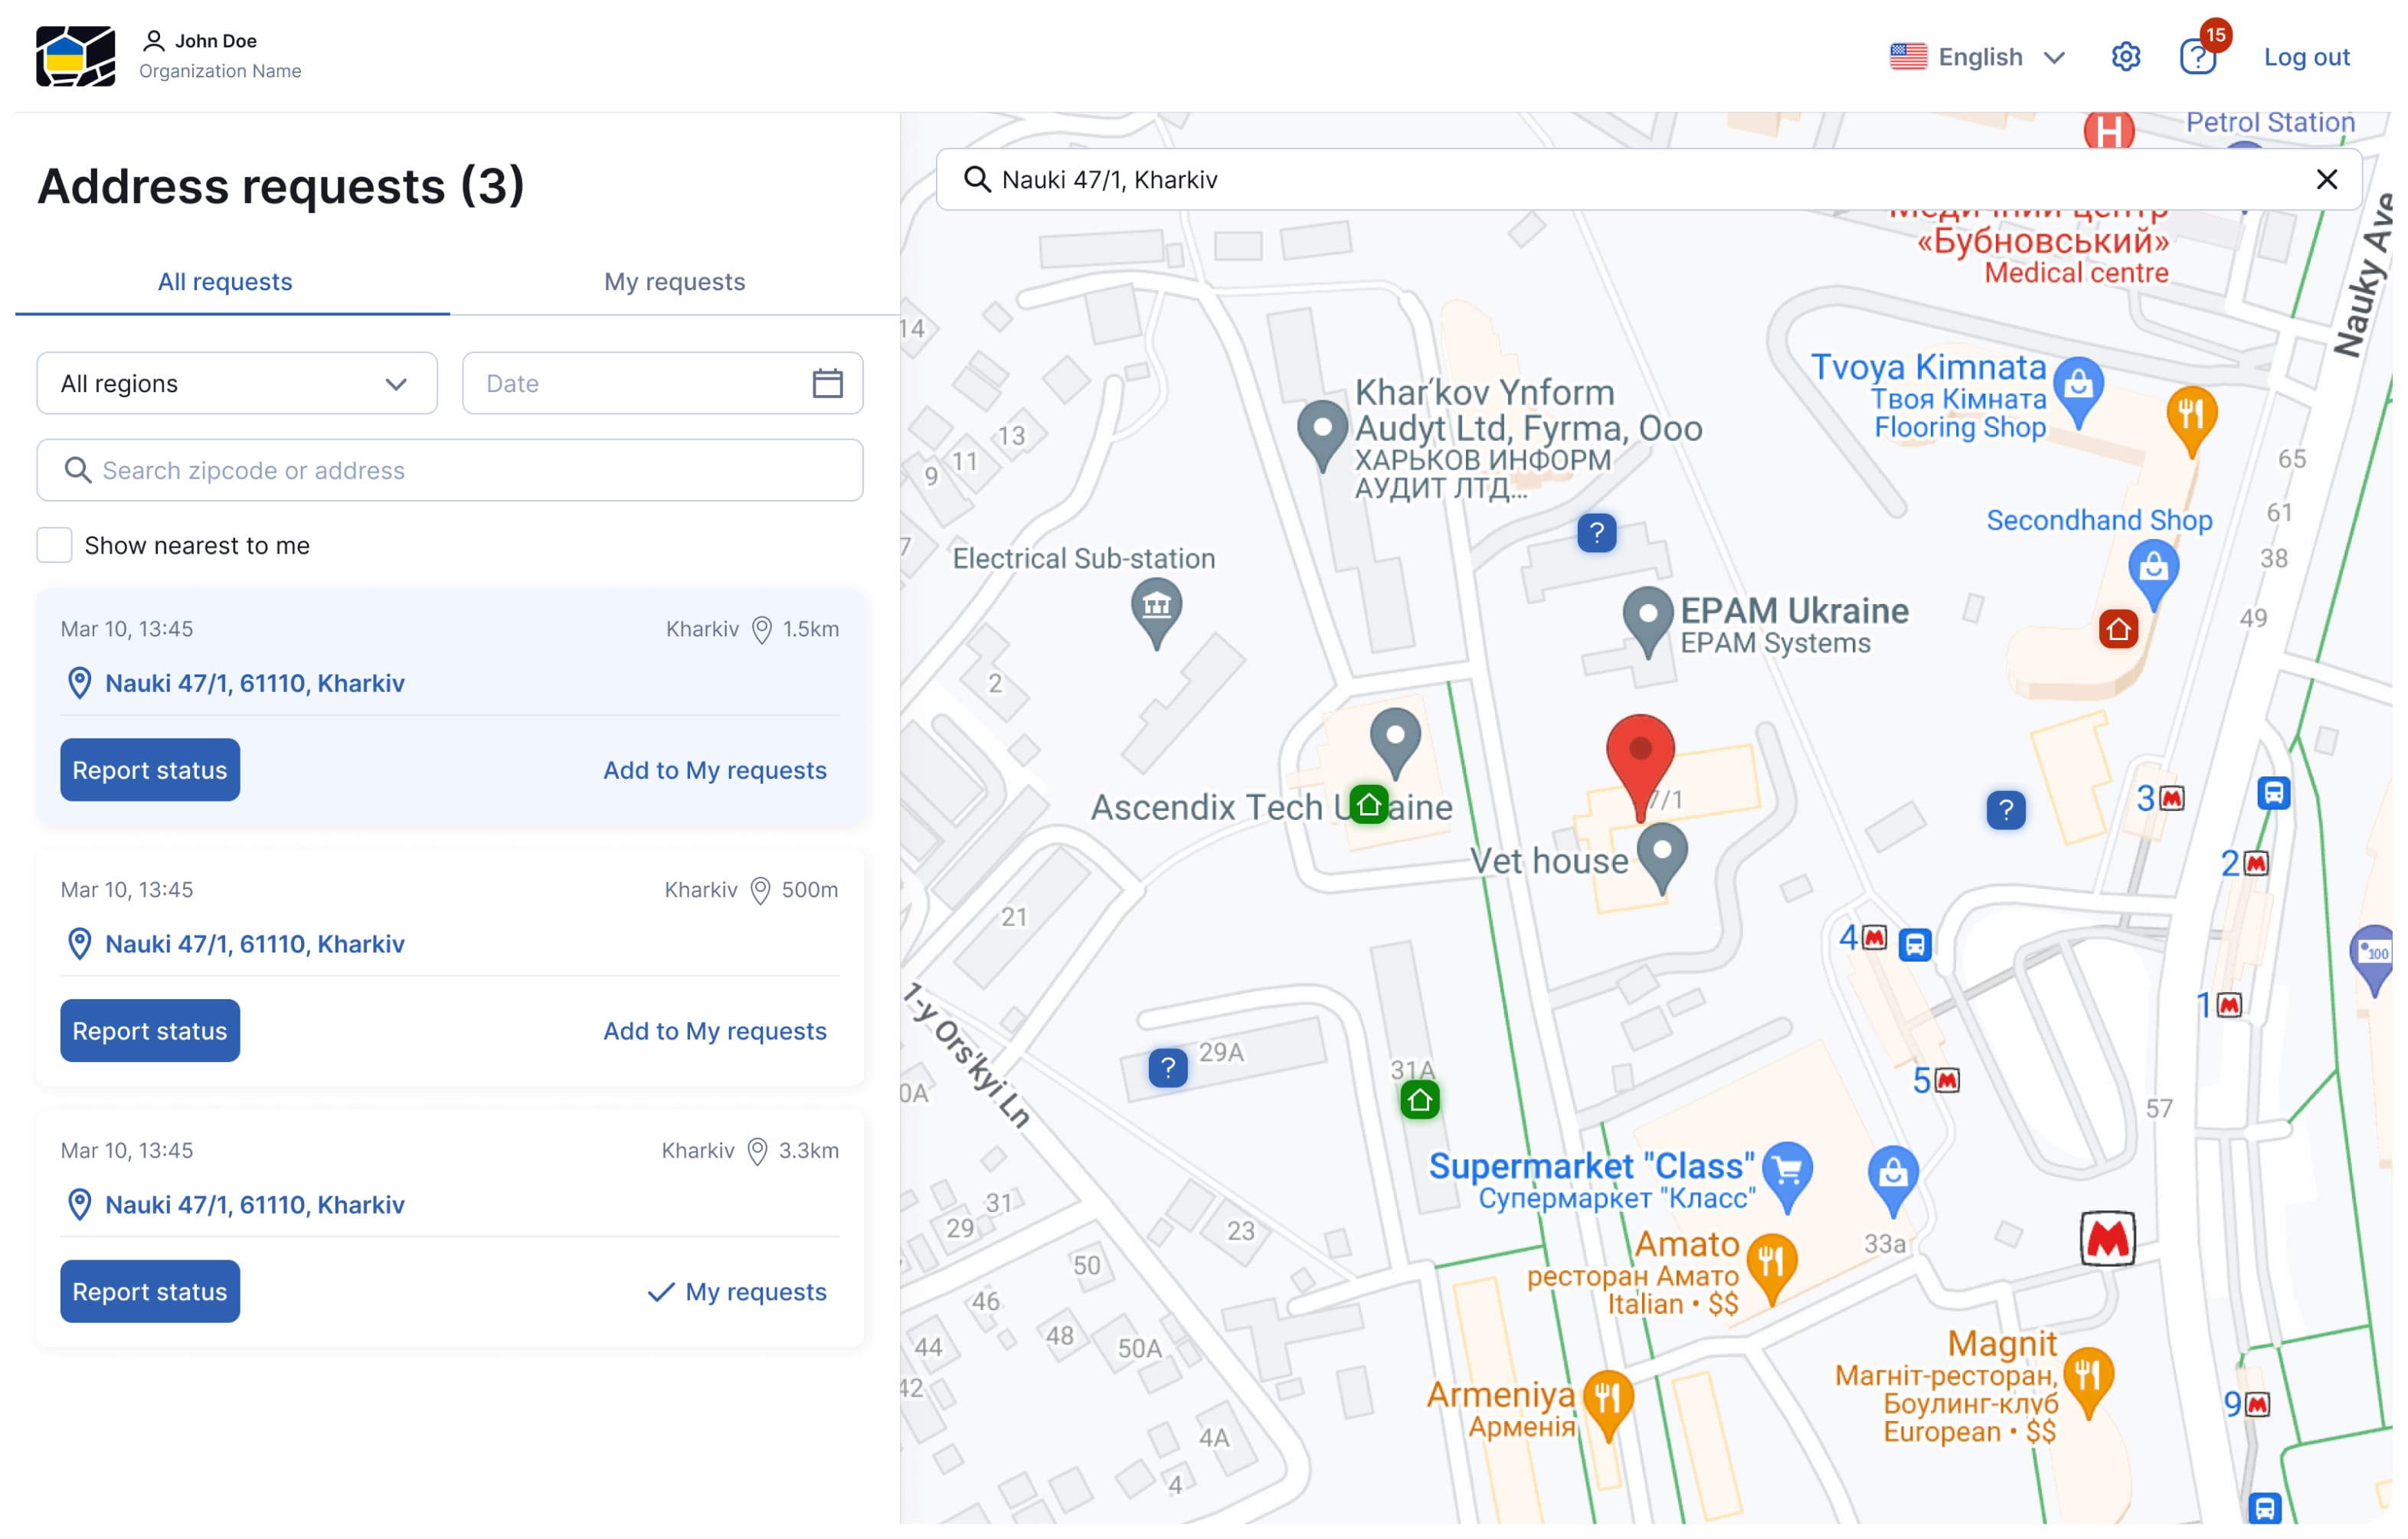Open the English language selector

pos(1977,57)
